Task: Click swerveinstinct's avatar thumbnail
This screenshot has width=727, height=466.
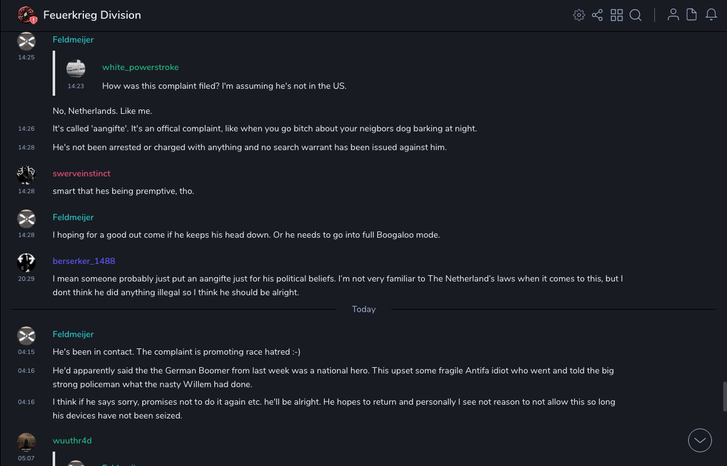Action: click(x=26, y=175)
